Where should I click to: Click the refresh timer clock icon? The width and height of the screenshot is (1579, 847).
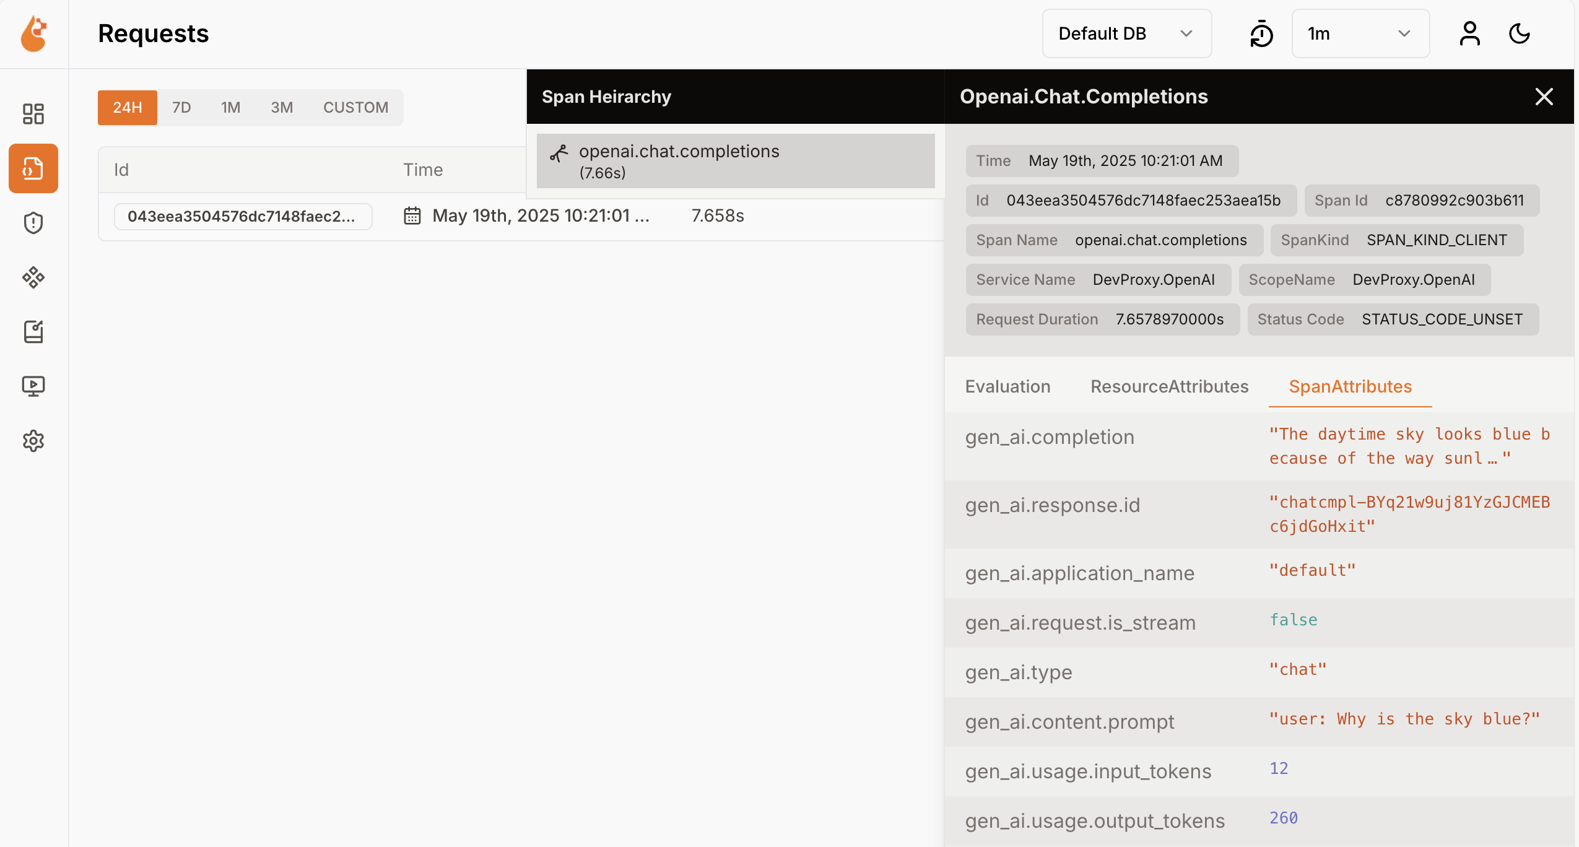(x=1261, y=33)
